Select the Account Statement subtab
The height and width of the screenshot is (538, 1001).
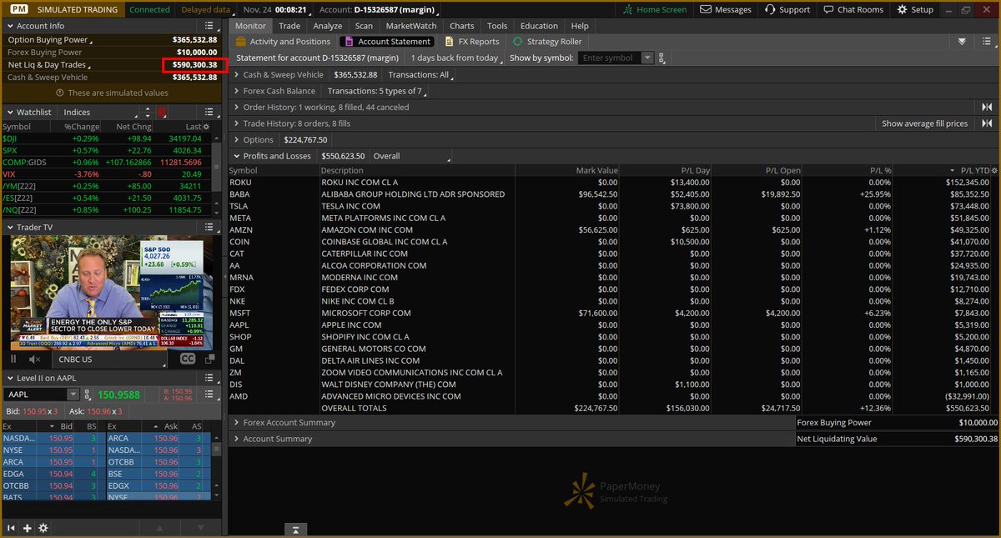click(388, 41)
